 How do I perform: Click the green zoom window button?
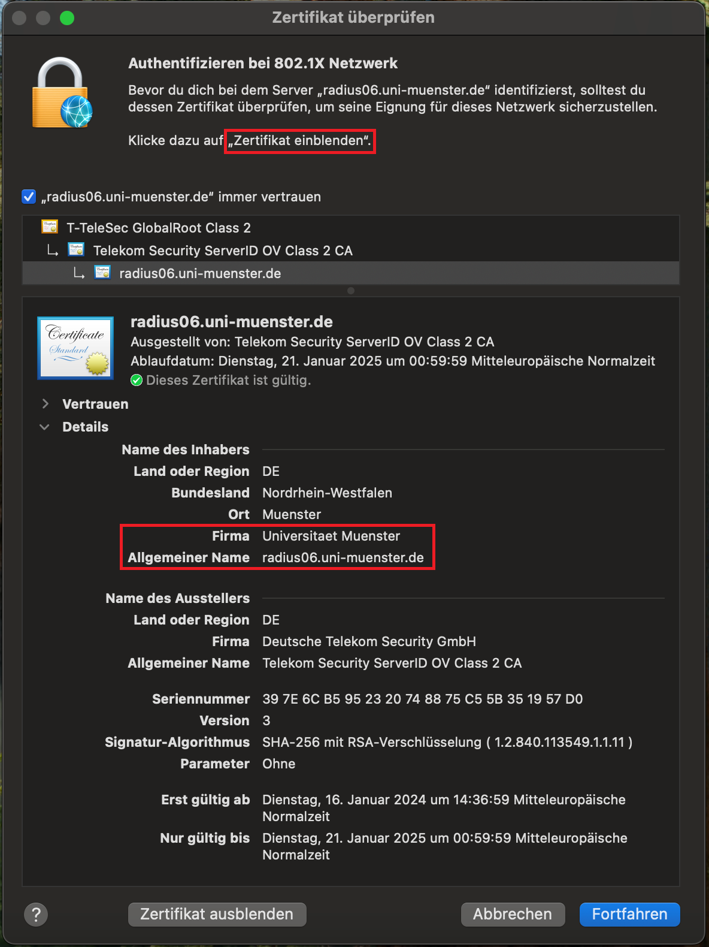point(67,18)
